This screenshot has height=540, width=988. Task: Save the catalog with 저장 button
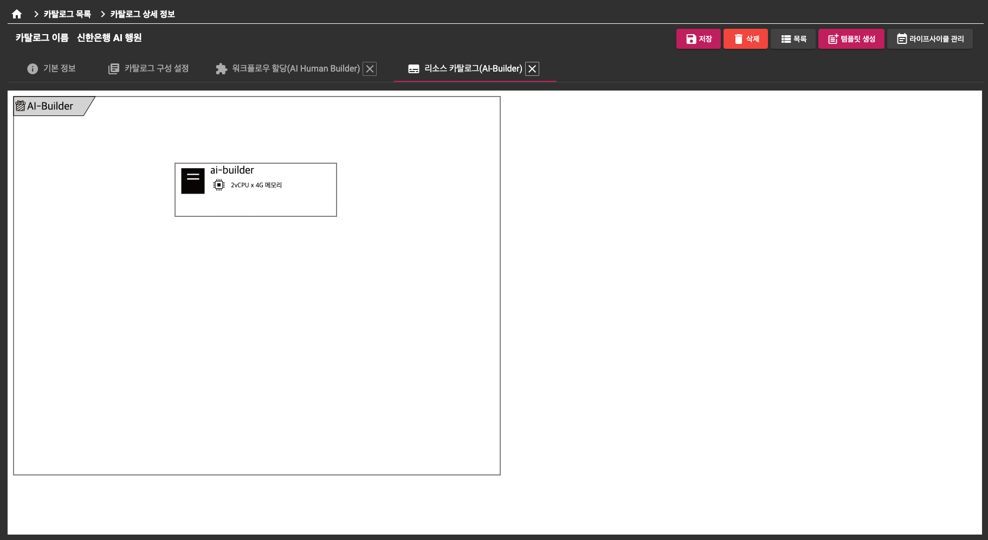point(698,39)
